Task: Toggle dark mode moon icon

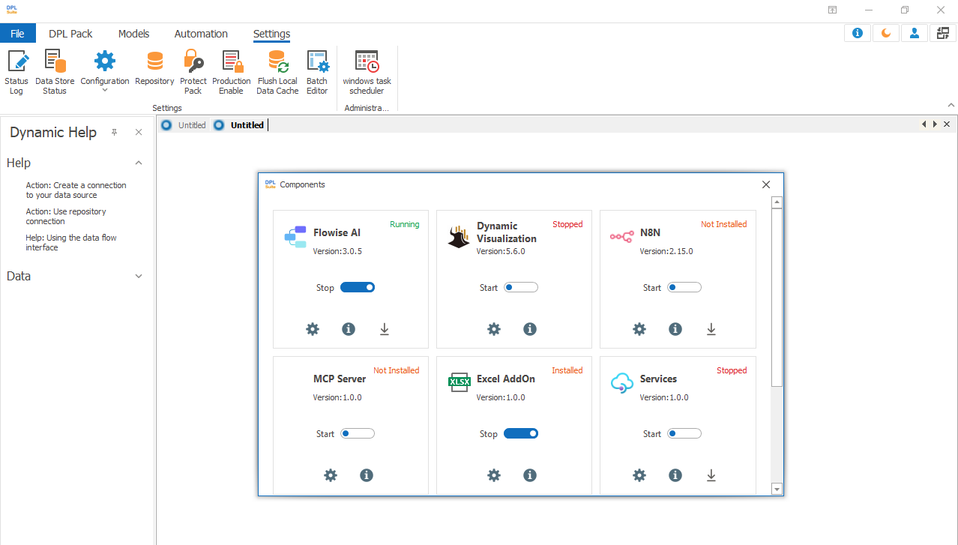Action: pos(886,33)
